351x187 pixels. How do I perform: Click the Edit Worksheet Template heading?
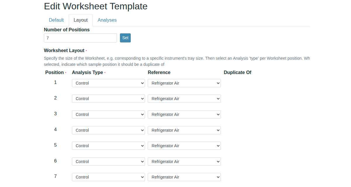(96, 6)
